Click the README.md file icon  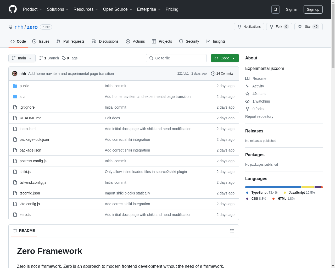coord(15,118)
